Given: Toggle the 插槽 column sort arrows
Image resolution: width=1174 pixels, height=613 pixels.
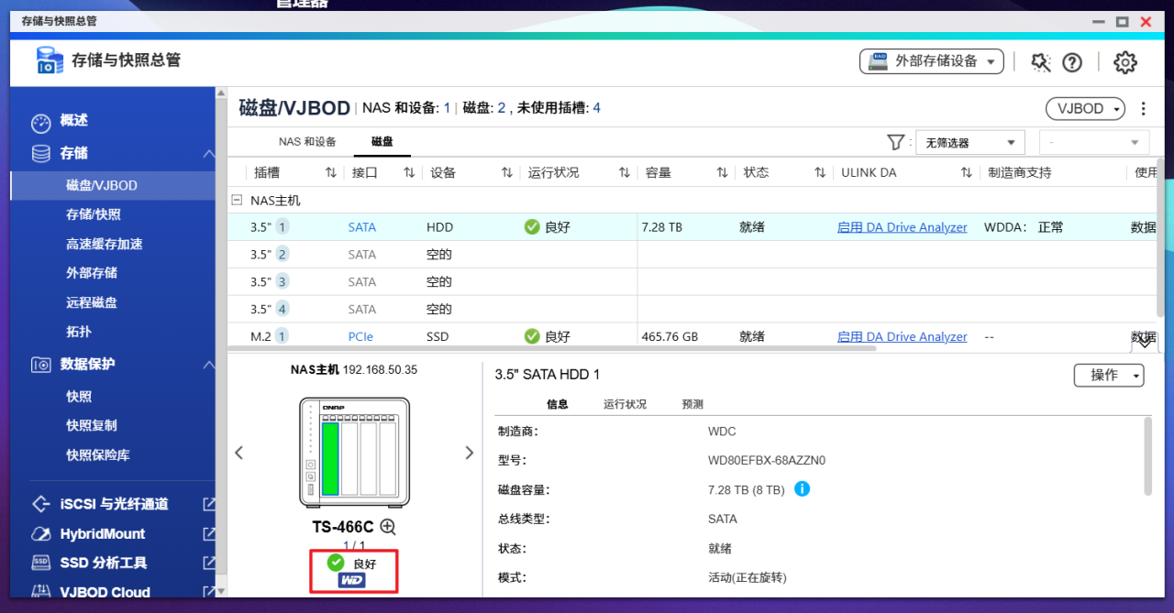Looking at the screenshot, I should pos(329,171).
